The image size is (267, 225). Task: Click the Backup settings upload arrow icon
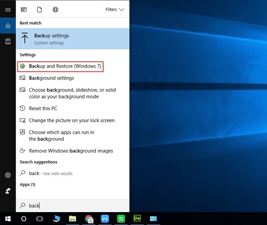[24, 38]
